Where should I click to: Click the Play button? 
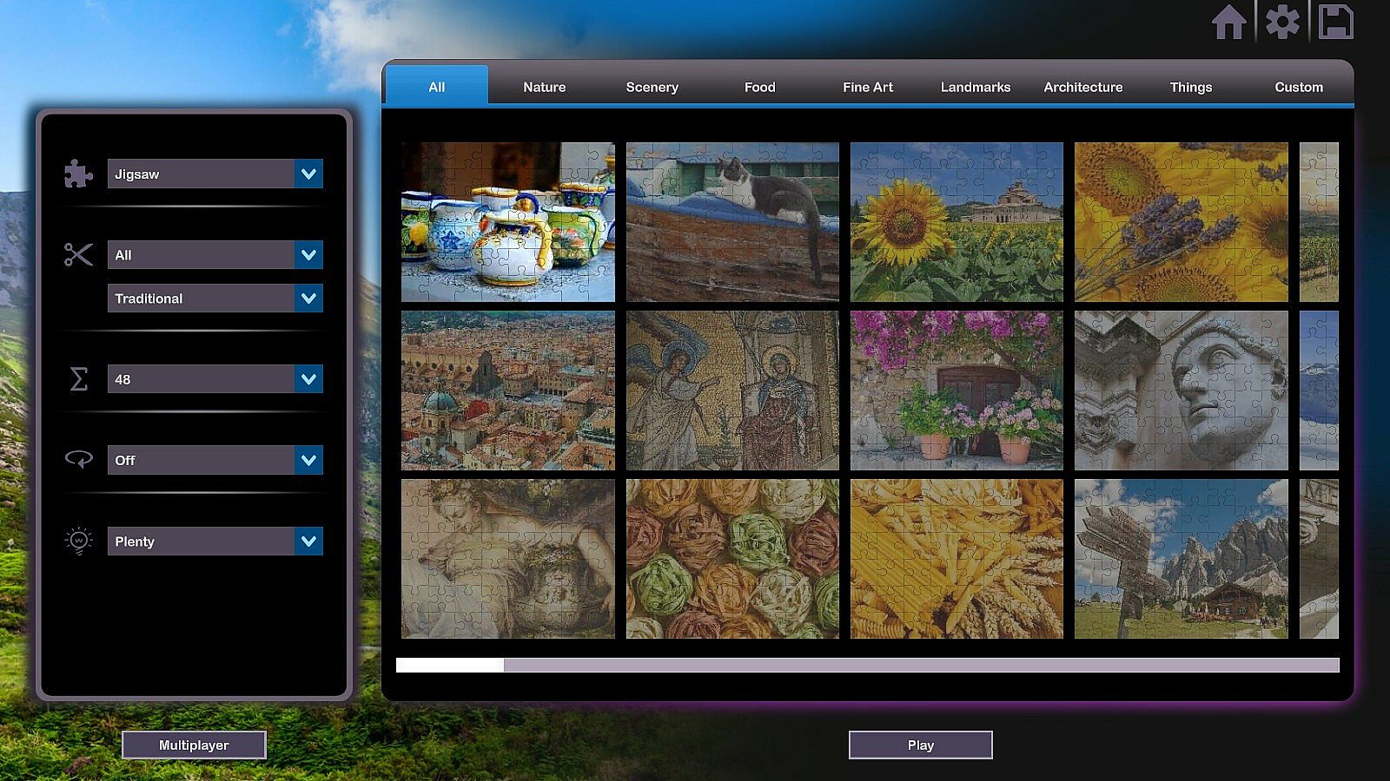tap(921, 745)
